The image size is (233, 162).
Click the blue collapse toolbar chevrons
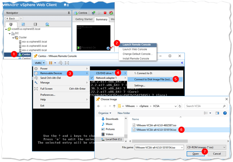tap(182, 63)
